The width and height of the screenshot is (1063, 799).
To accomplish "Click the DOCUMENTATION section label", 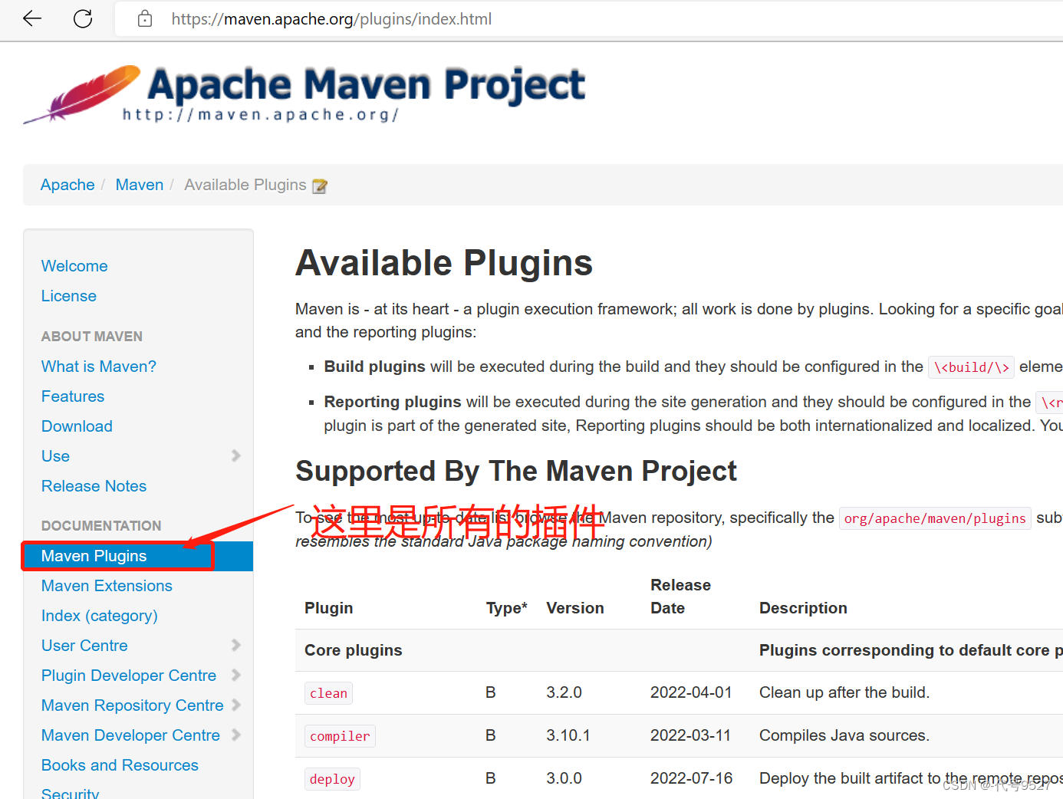I will (101, 526).
